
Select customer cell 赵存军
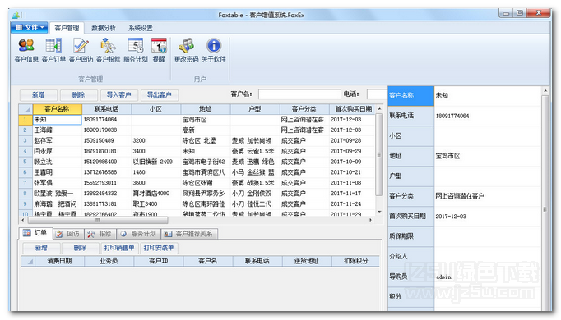pos(58,140)
